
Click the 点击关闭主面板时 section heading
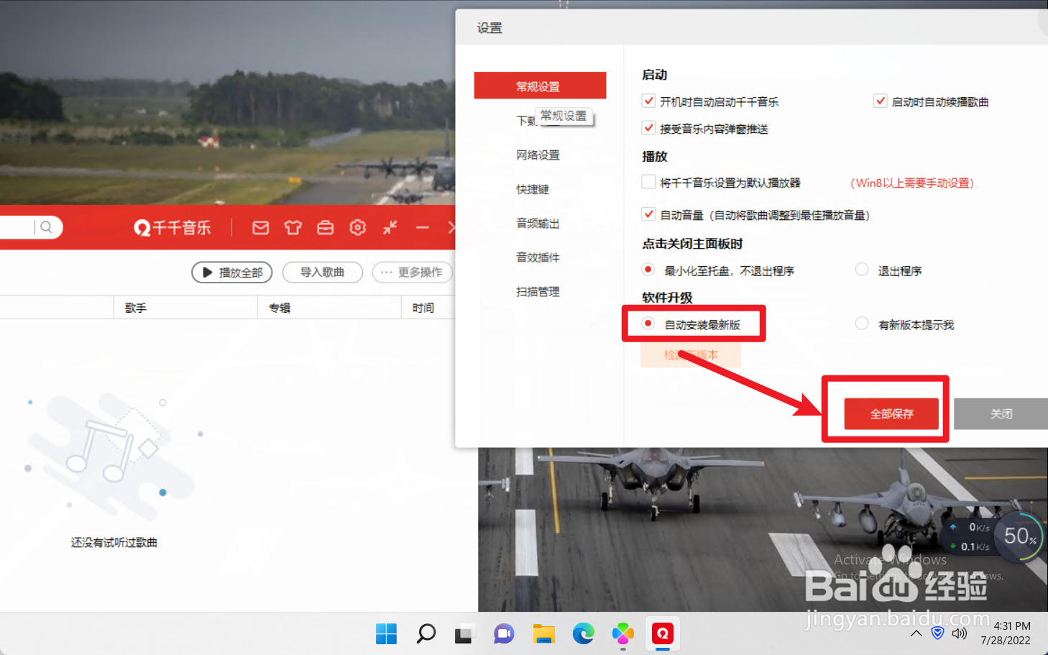pyautogui.click(x=692, y=244)
